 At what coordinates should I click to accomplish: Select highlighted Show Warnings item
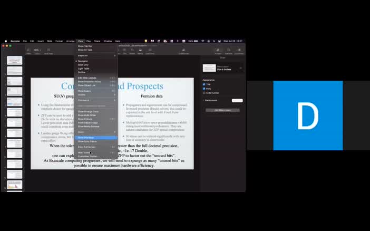(x=96, y=138)
